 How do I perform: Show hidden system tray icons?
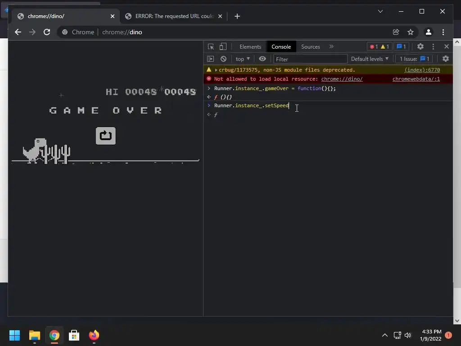[x=384, y=335]
